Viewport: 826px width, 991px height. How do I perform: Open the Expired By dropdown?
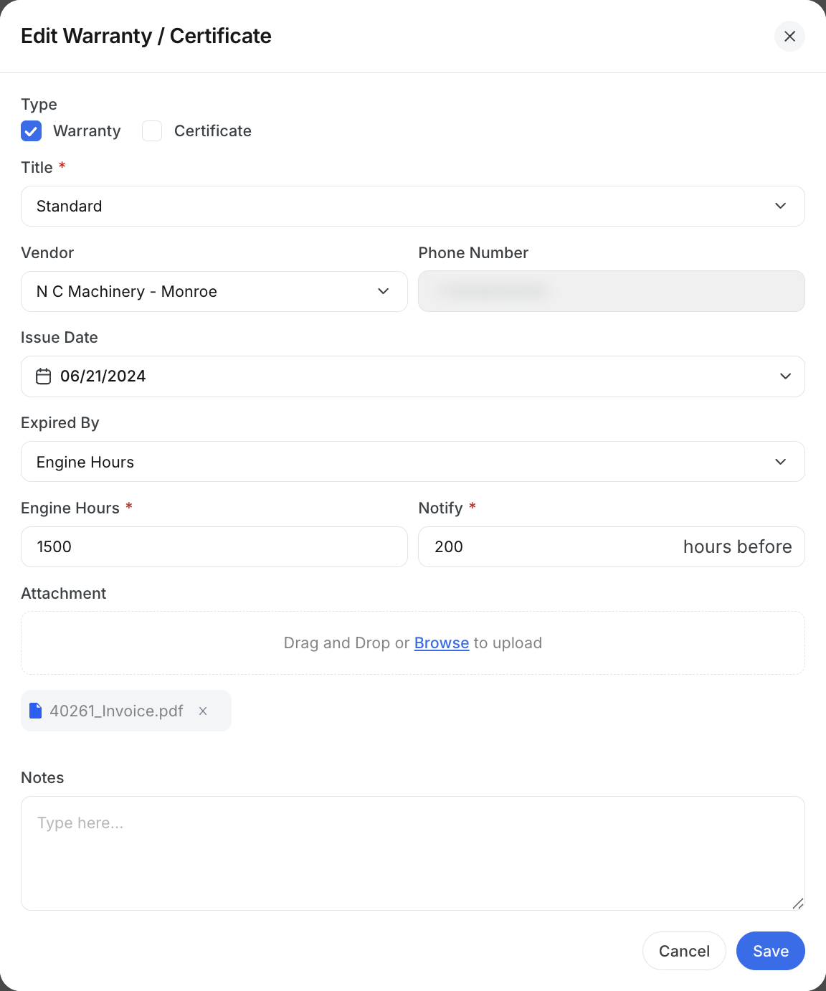tap(413, 462)
